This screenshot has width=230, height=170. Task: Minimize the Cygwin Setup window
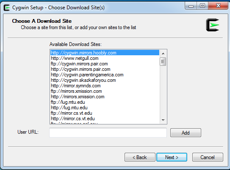191,6
